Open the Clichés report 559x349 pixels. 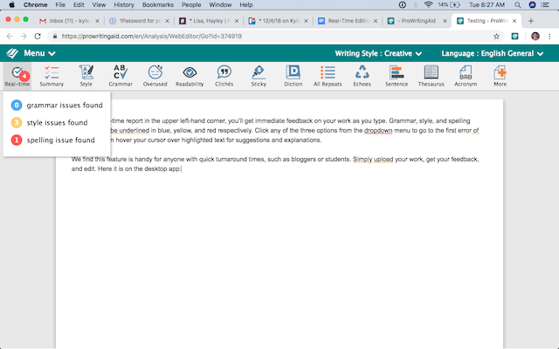click(224, 76)
